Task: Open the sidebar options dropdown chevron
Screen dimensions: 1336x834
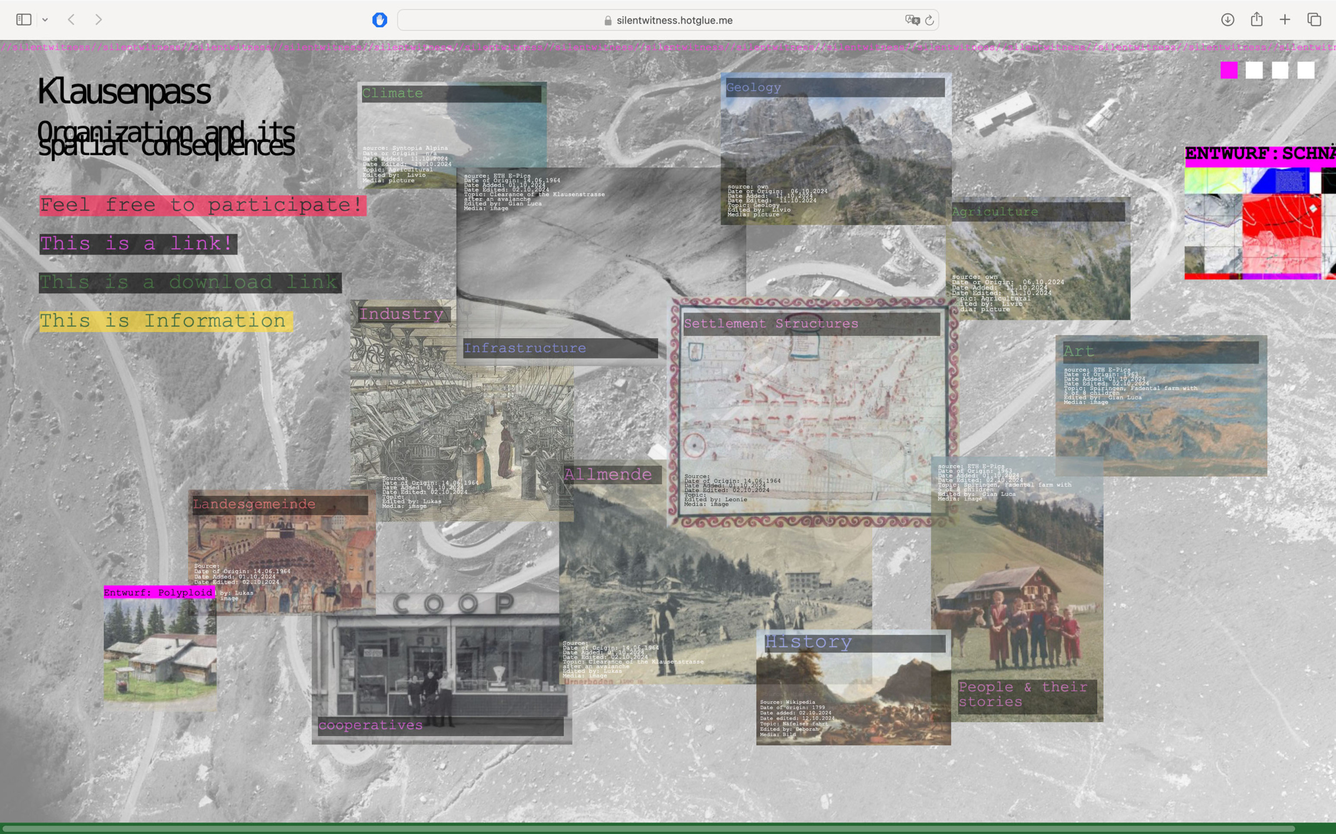Action: coord(45,20)
